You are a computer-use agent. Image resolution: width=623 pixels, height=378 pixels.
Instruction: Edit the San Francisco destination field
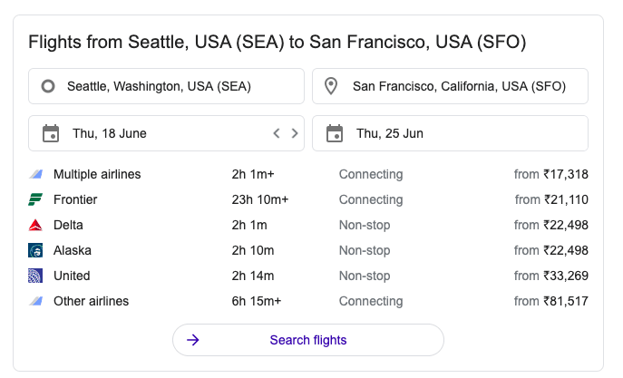pyautogui.click(x=450, y=86)
